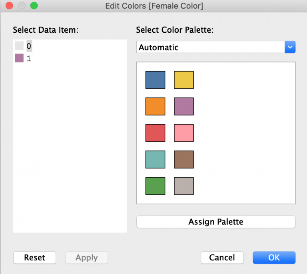The image size is (307, 274).
Task: Select data item 1 in list
Action: pyautogui.click(x=29, y=59)
